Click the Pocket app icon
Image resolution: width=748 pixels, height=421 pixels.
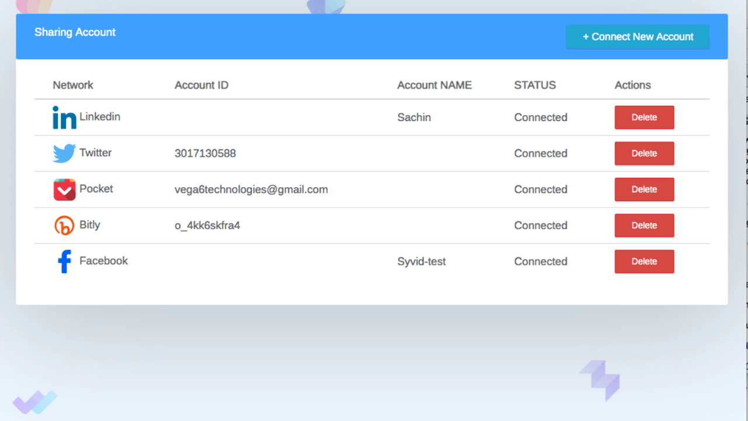(x=64, y=189)
